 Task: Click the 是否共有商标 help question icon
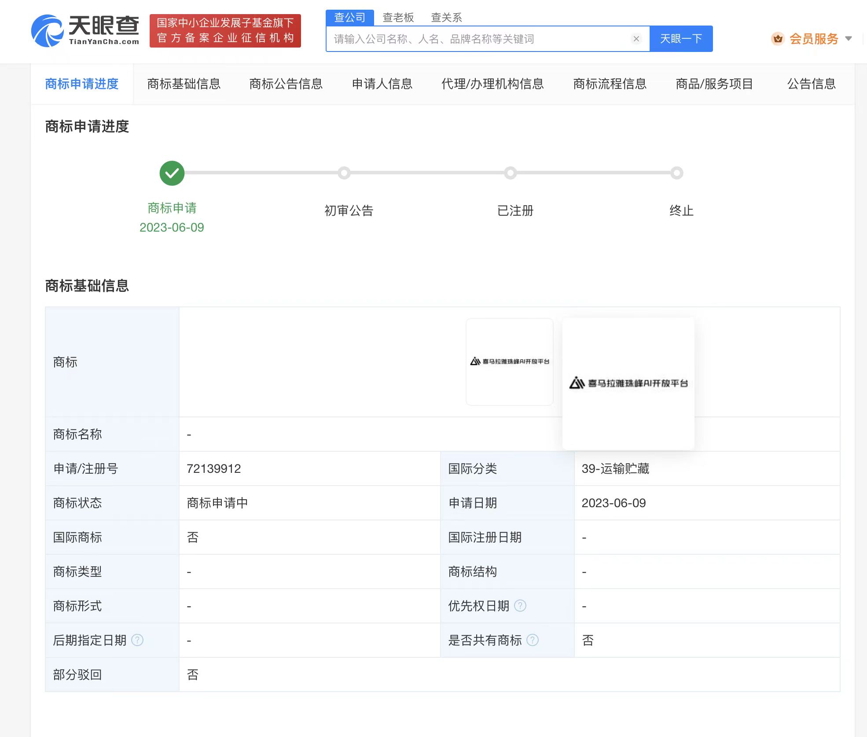tap(533, 640)
